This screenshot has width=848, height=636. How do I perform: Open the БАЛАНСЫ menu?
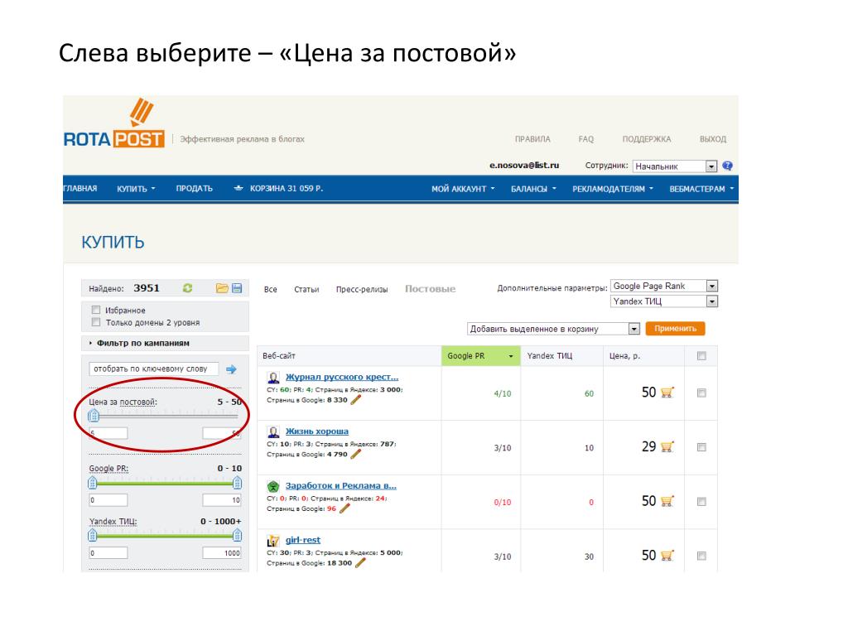(533, 189)
